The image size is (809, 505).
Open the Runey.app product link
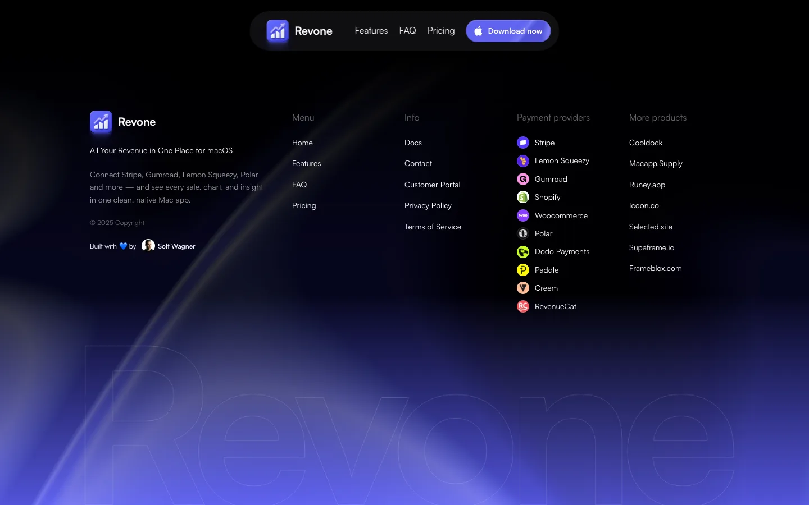(x=647, y=185)
